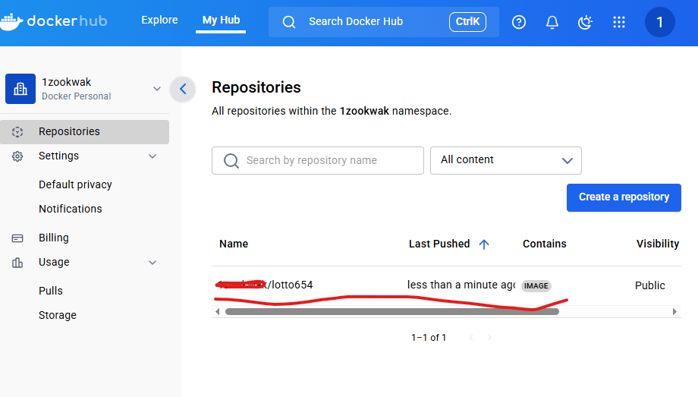This screenshot has height=397, width=698.
Task: Click the Docker Personal plan label
Action: pos(76,96)
